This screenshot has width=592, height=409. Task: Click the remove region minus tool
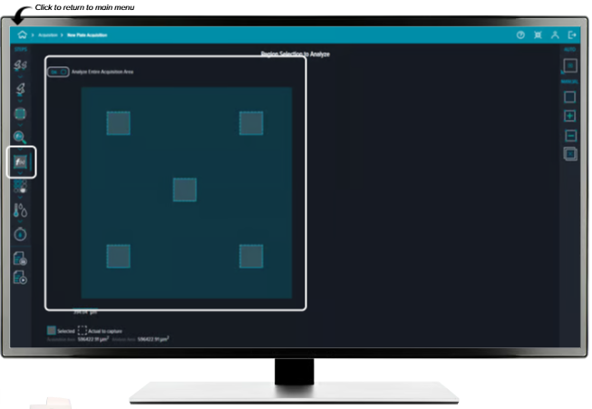click(x=570, y=136)
